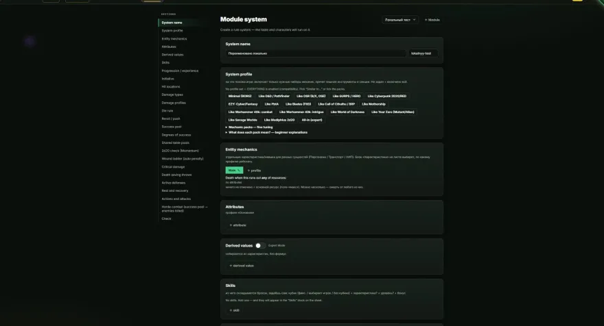
Task: Go to Check section in sidebar
Action: coord(166,218)
